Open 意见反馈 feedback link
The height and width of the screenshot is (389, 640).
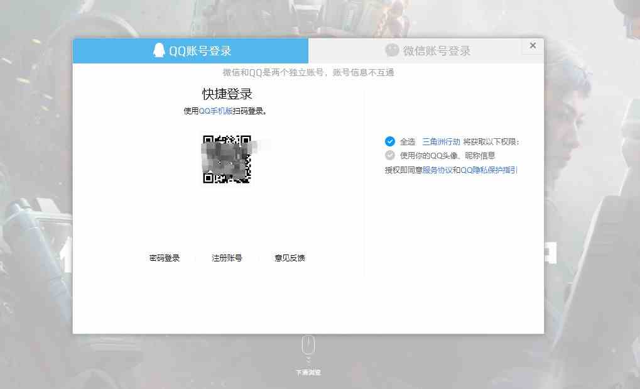pos(290,258)
